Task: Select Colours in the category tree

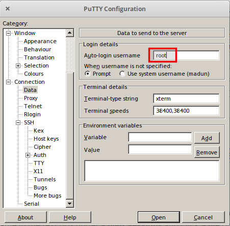Action: 34,74
